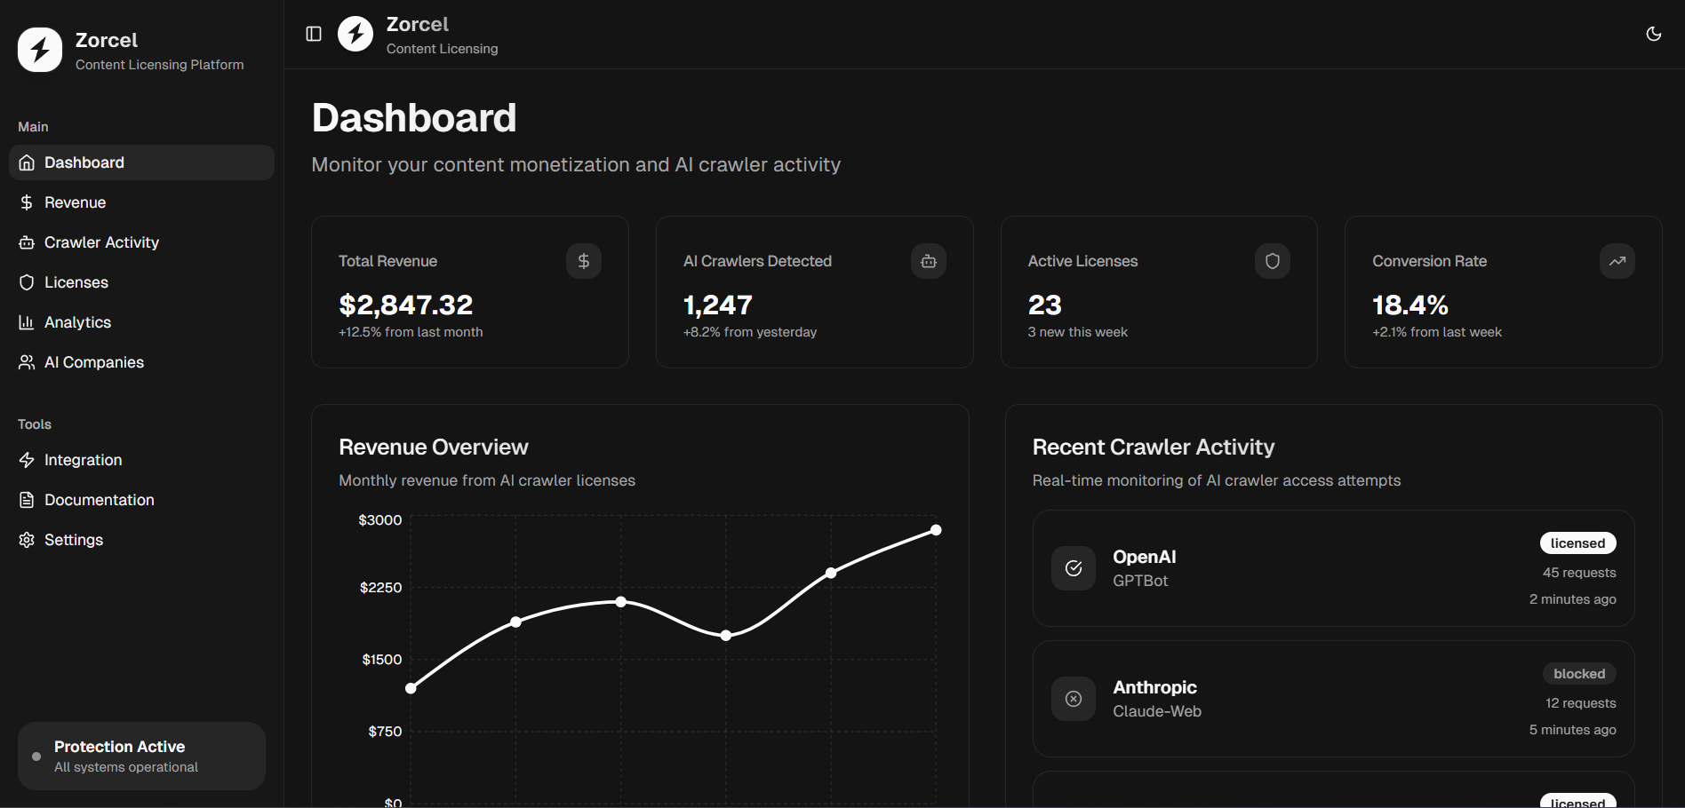1685x808 pixels.
Task: Select the 1,247 crawlers detected value
Action: pos(718,305)
